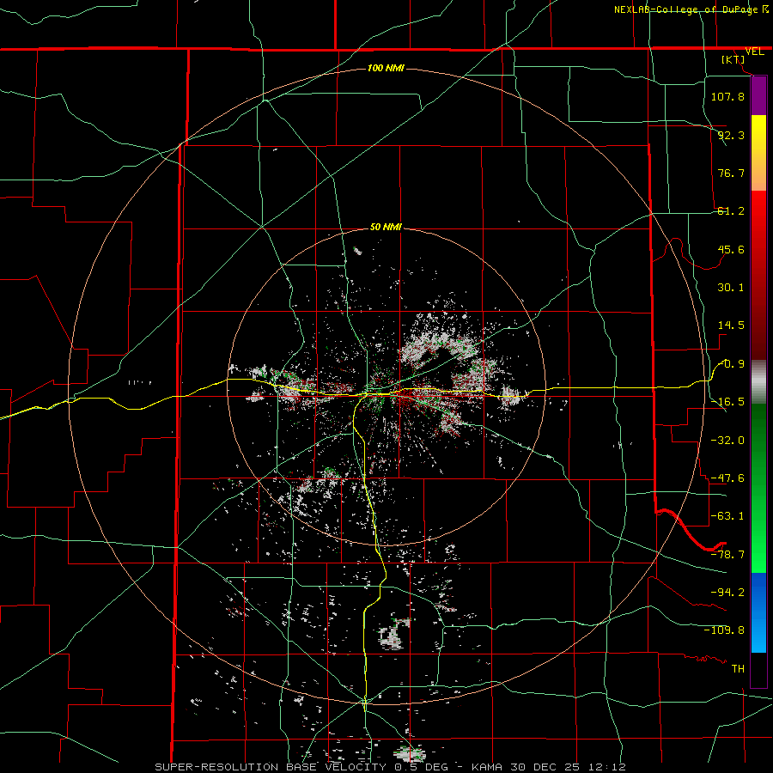Screen dimensions: 773x773
Task: Select the 30.1 velocity scale value
Action: point(731,288)
